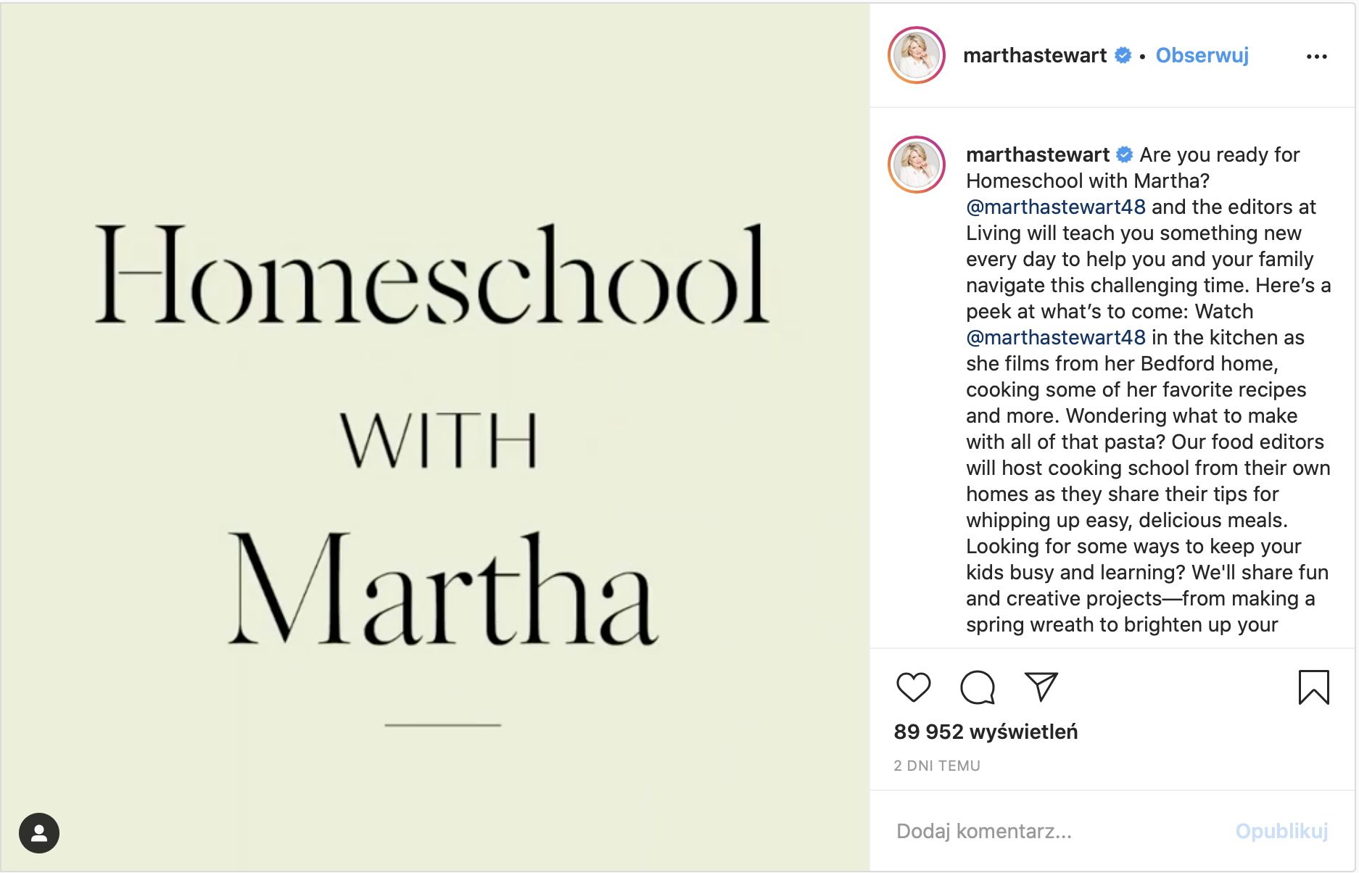Click the tagged people icon on video
1359x873 pixels.
point(39,832)
